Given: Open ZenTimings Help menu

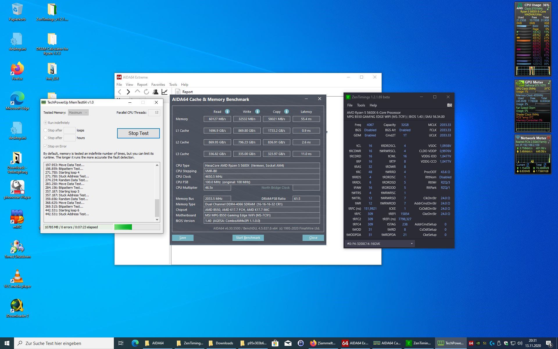Looking at the screenshot, I should (x=373, y=105).
